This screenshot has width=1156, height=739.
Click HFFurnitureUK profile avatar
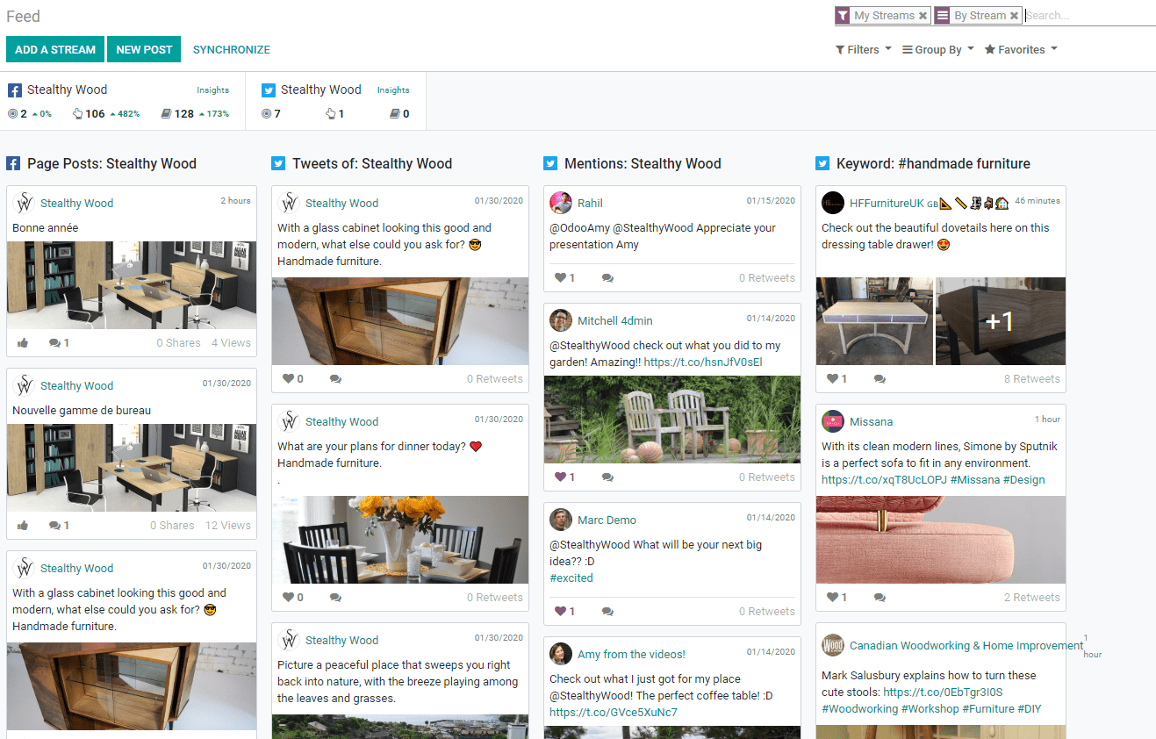832,203
